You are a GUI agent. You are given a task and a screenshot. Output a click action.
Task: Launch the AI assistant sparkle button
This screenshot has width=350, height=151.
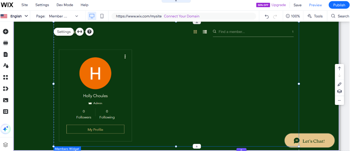[x=6, y=129]
